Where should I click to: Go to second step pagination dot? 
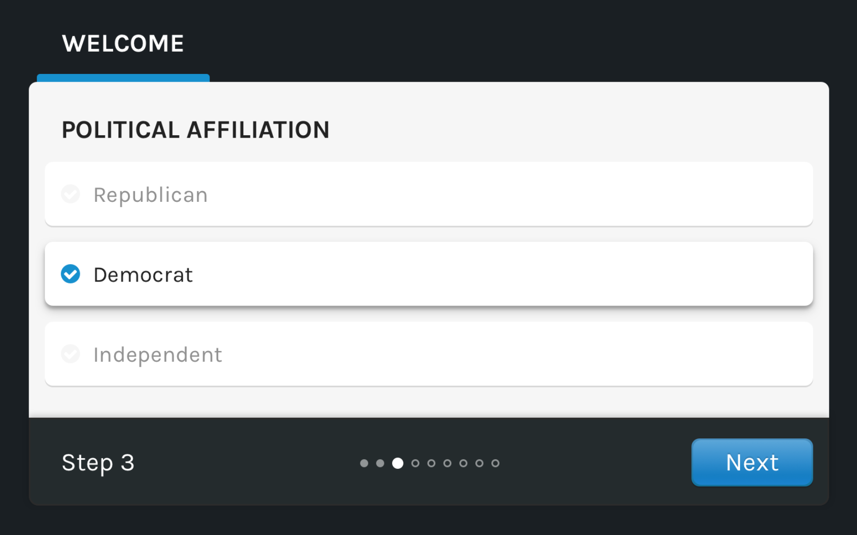380,463
